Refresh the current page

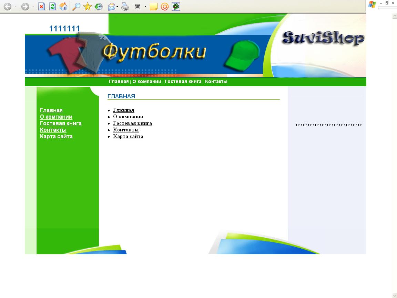tap(52, 6)
